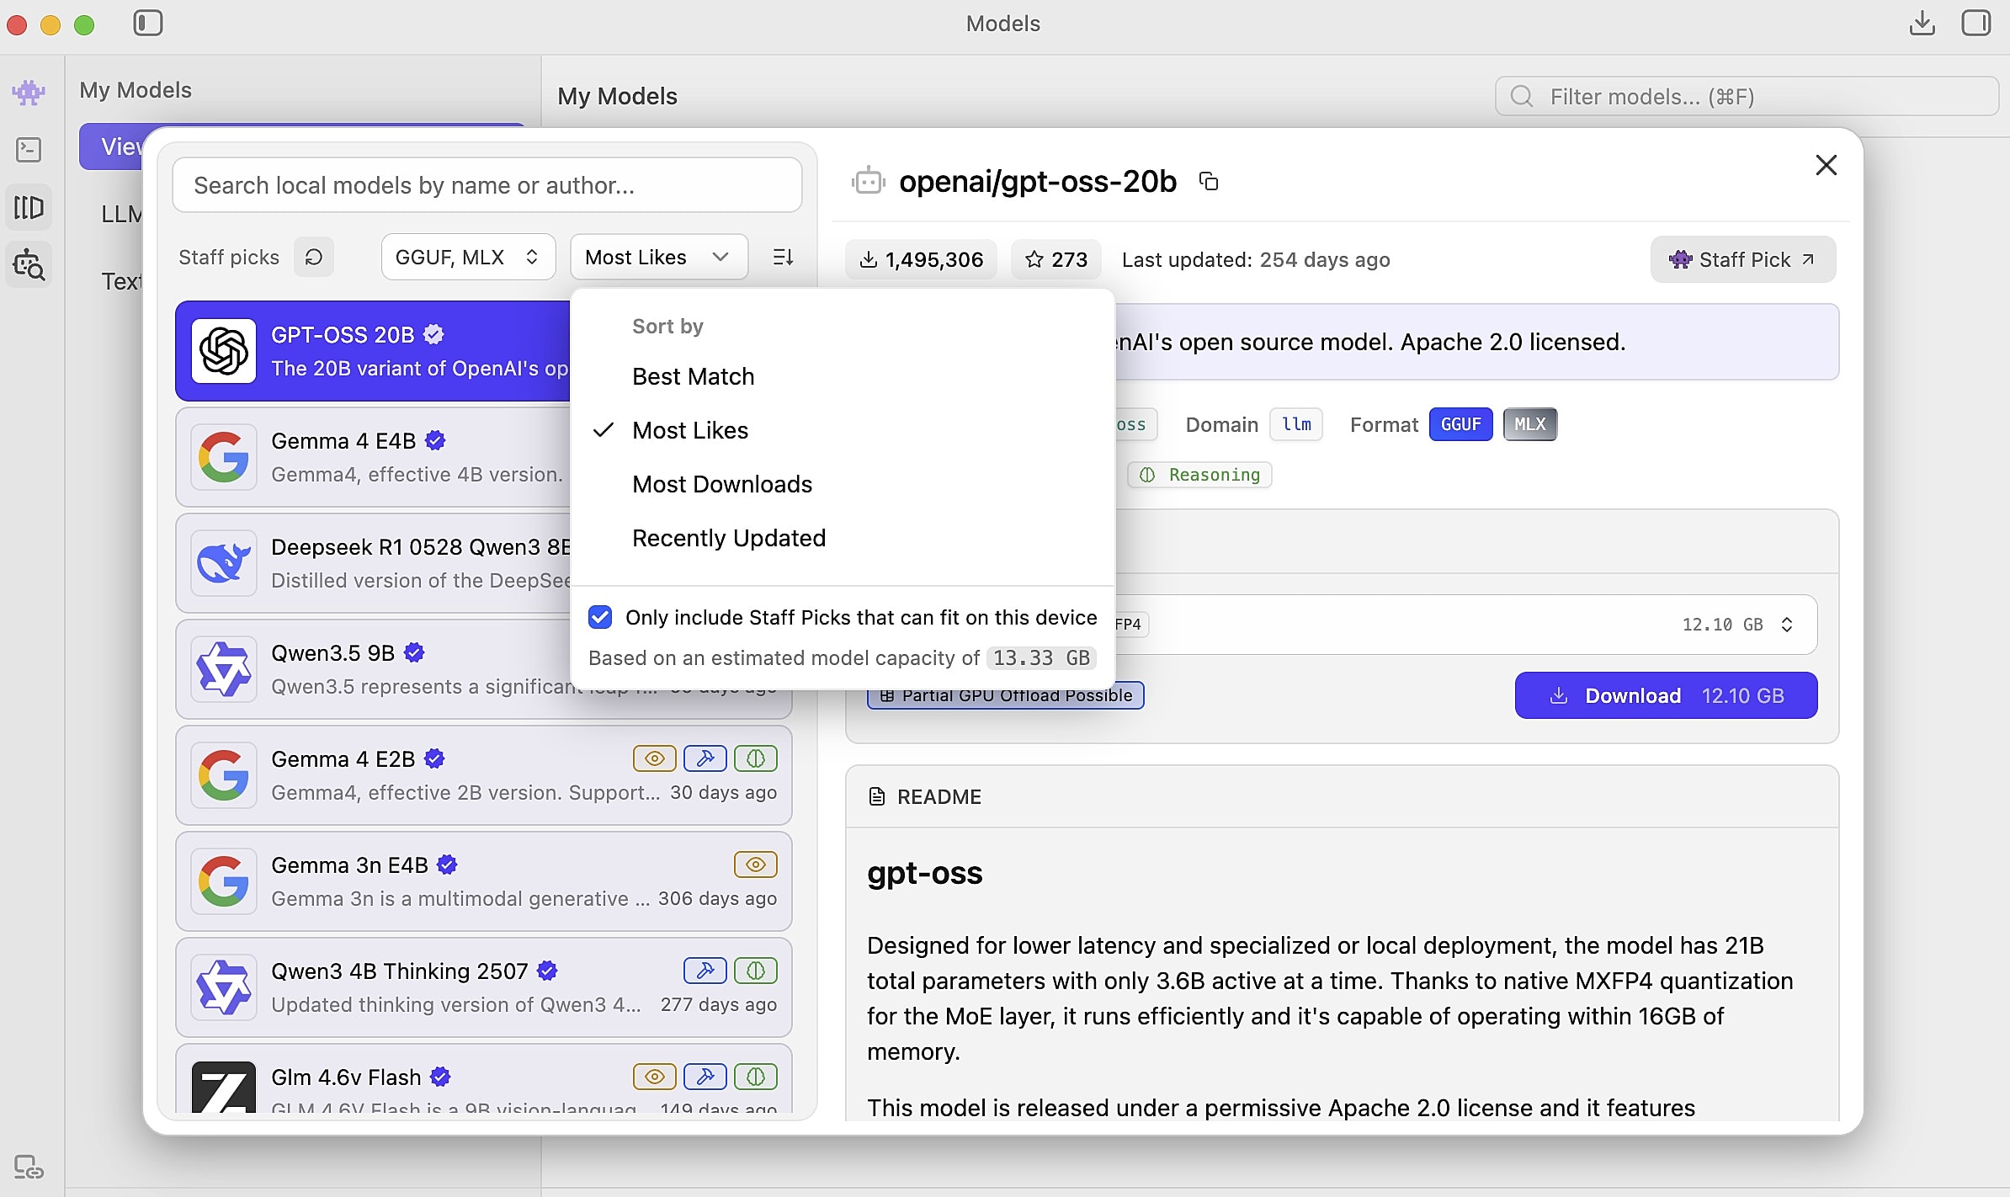
Task: Focus the Search local models field
Action: [487, 185]
